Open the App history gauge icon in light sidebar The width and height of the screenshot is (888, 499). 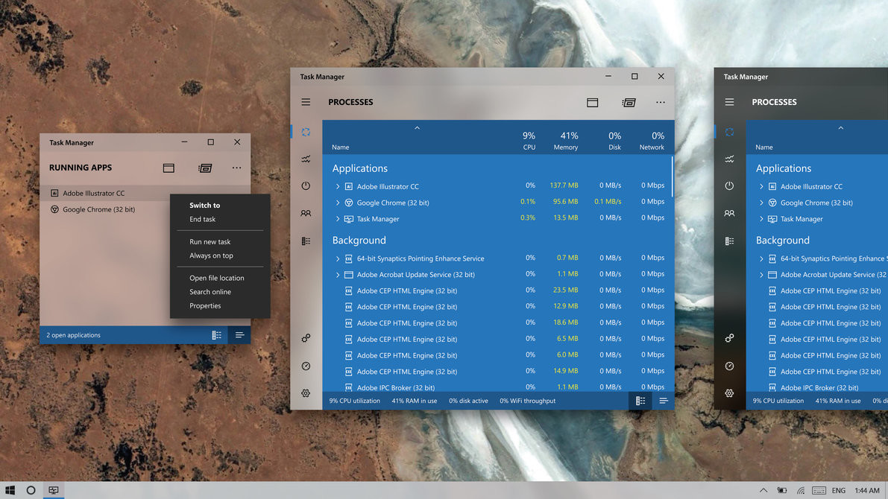[x=306, y=366]
